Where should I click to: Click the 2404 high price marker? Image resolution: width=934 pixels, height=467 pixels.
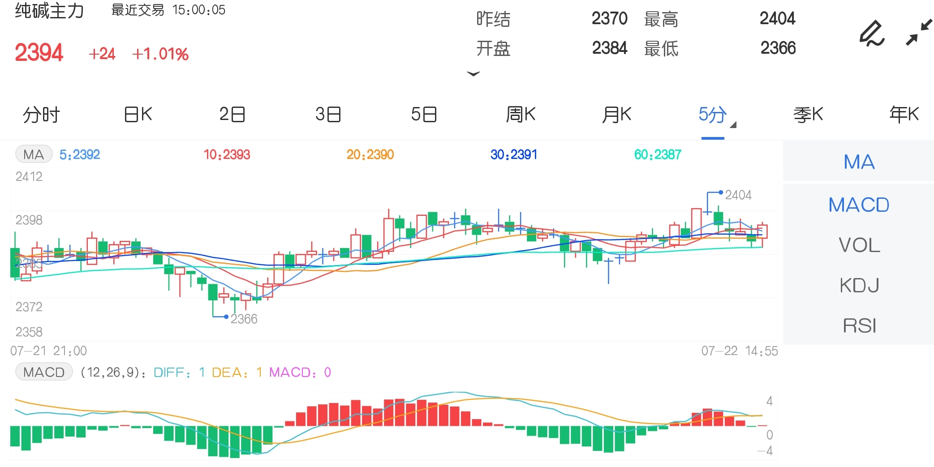(738, 195)
